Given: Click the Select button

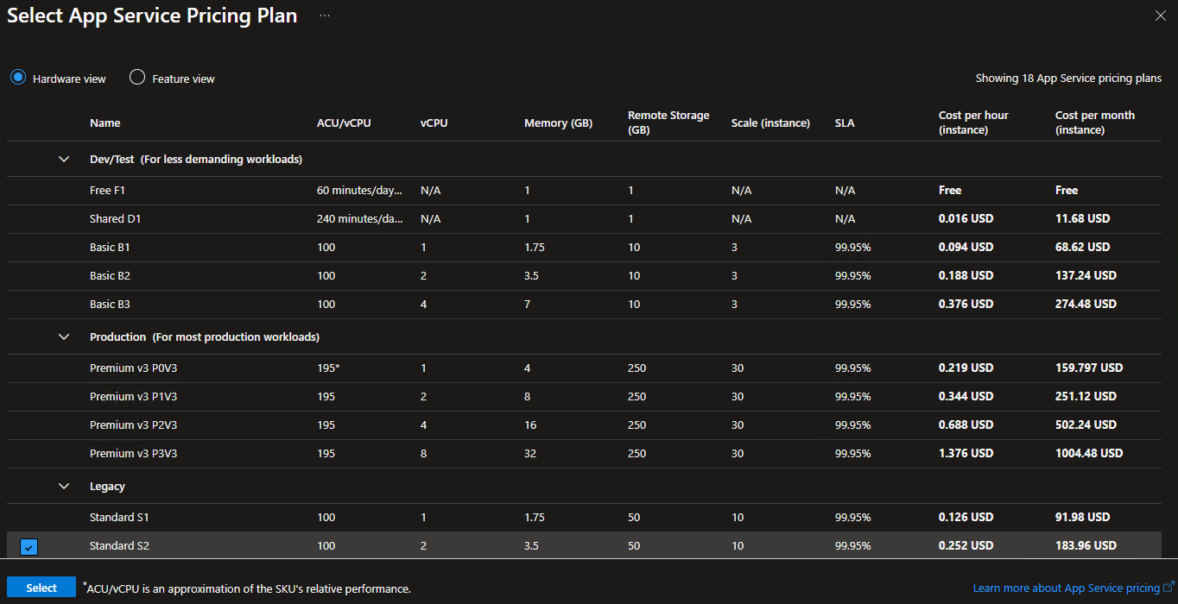Looking at the screenshot, I should [41, 588].
